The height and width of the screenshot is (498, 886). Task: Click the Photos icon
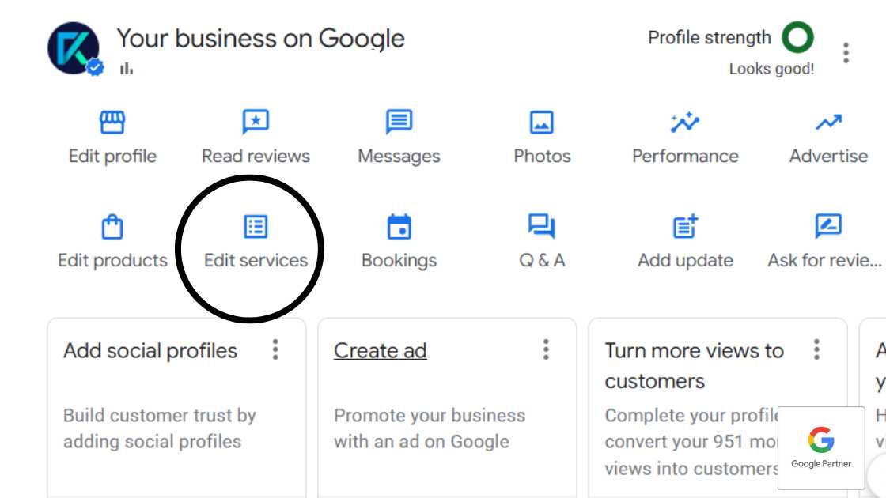[x=542, y=123]
